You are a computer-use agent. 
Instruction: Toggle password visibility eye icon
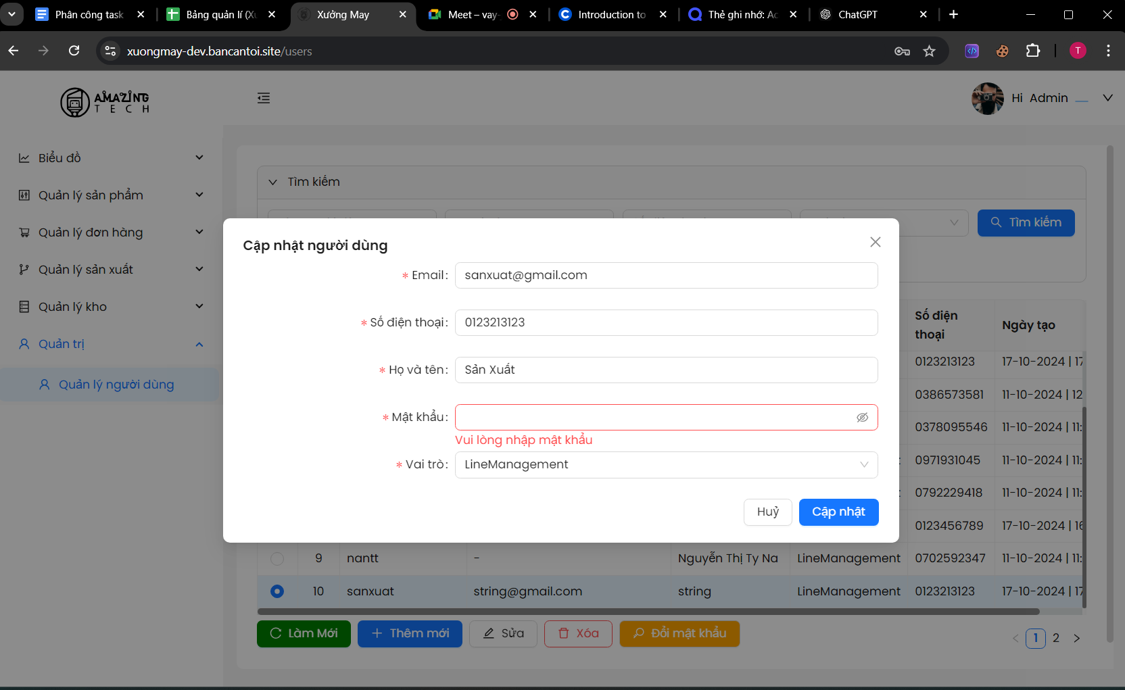(862, 418)
